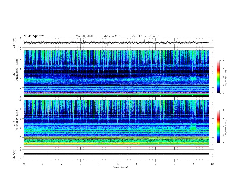Click the lower PSD color scale bar
Image resolution: width=239 pixels, height=184 pixels.
(218, 127)
